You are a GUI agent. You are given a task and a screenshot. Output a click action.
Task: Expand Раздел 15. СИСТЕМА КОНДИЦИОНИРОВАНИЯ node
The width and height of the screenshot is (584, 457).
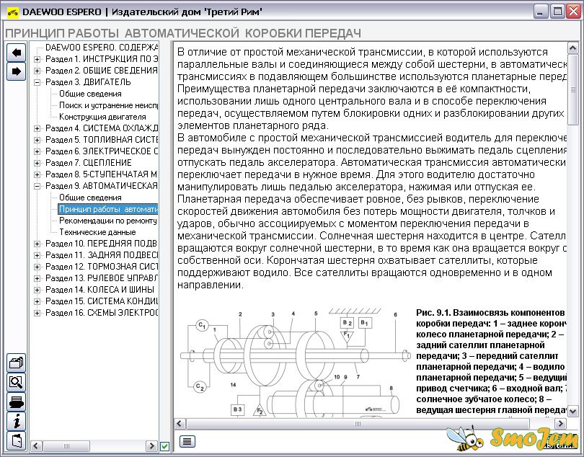37,302
